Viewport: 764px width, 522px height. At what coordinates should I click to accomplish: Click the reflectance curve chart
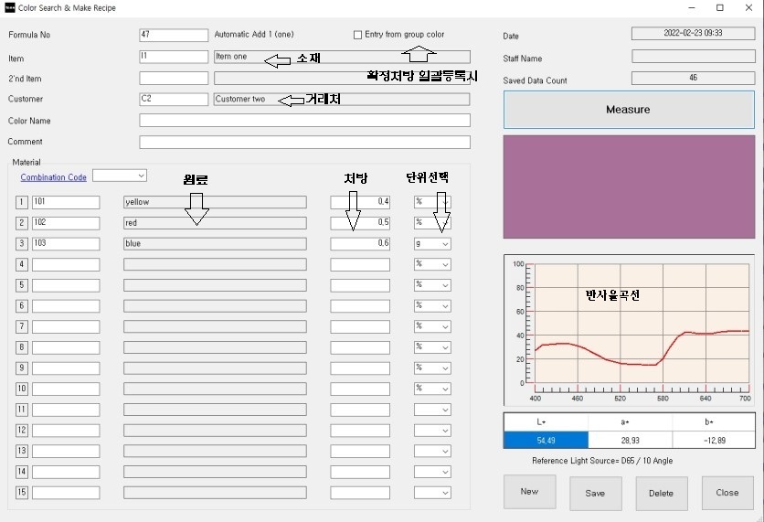tap(629, 329)
